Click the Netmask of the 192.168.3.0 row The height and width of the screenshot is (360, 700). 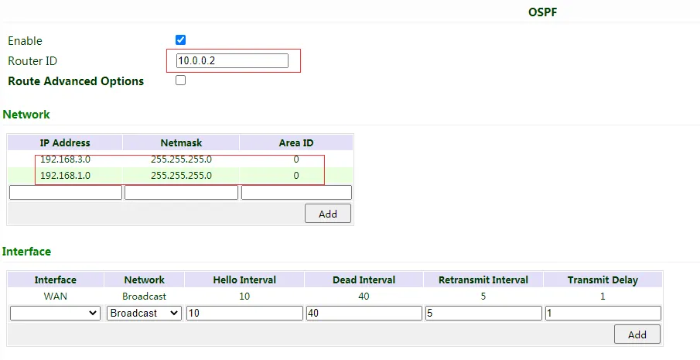pyautogui.click(x=181, y=159)
